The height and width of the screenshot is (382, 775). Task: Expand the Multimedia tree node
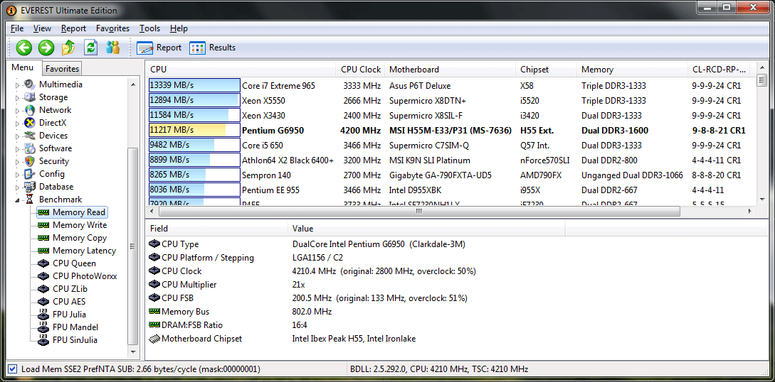pyautogui.click(x=18, y=84)
